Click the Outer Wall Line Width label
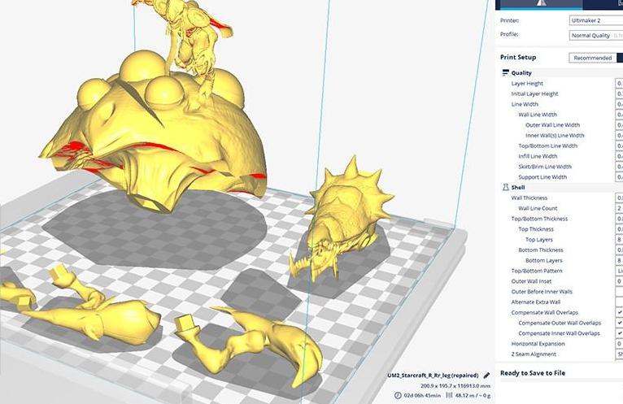The height and width of the screenshot is (404, 623). (x=552, y=124)
